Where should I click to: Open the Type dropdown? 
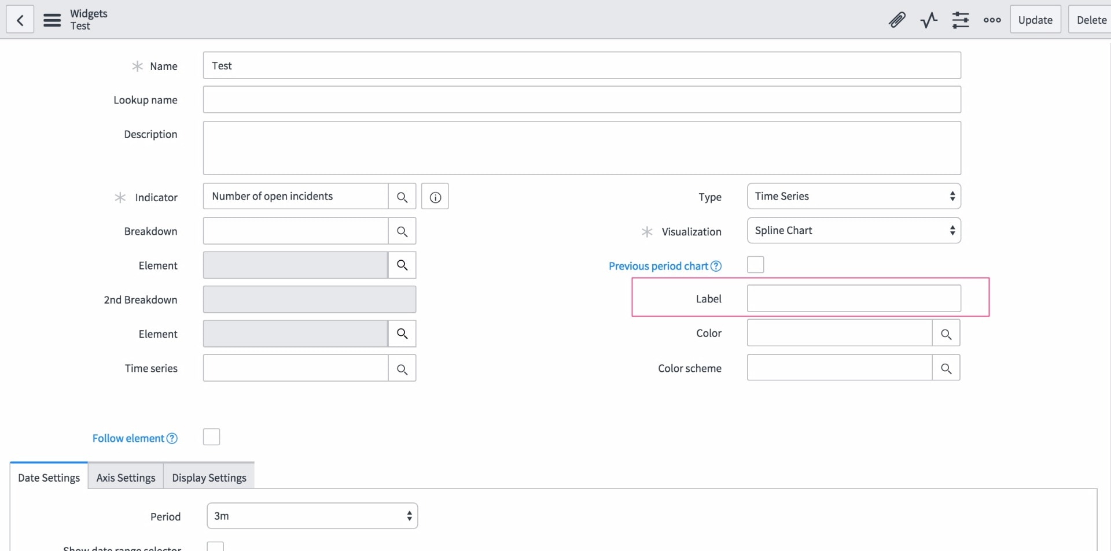(854, 196)
